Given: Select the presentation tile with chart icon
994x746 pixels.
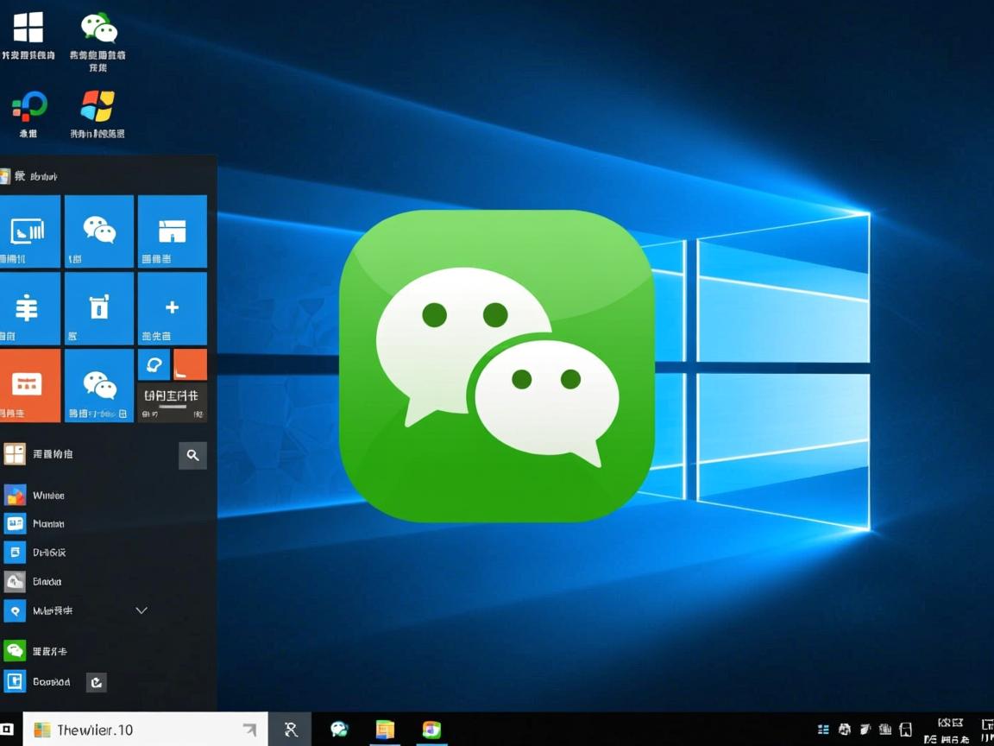Looking at the screenshot, I should click(x=30, y=231).
